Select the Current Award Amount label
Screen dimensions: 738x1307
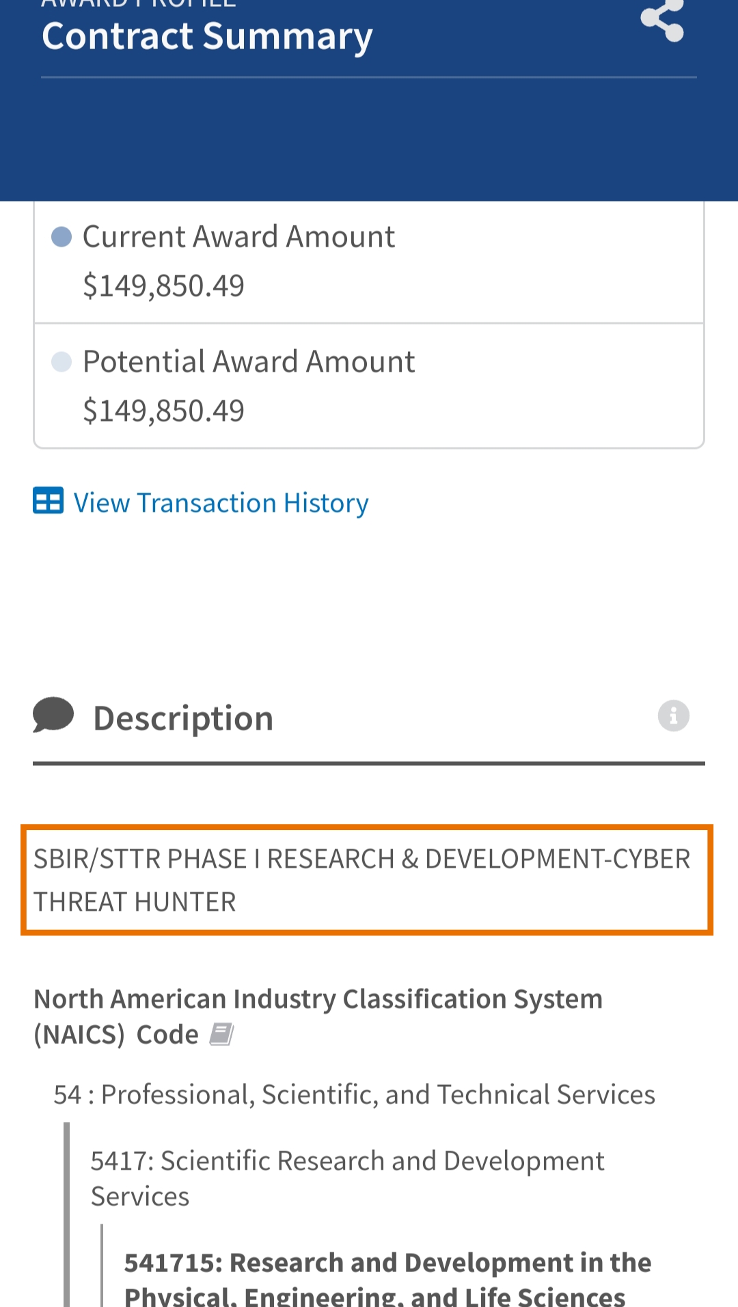click(238, 237)
